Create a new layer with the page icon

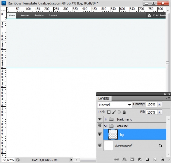[155, 160]
